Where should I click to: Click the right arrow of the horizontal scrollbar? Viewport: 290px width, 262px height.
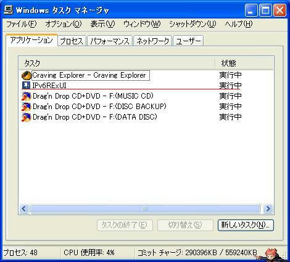(x=268, y=209)
